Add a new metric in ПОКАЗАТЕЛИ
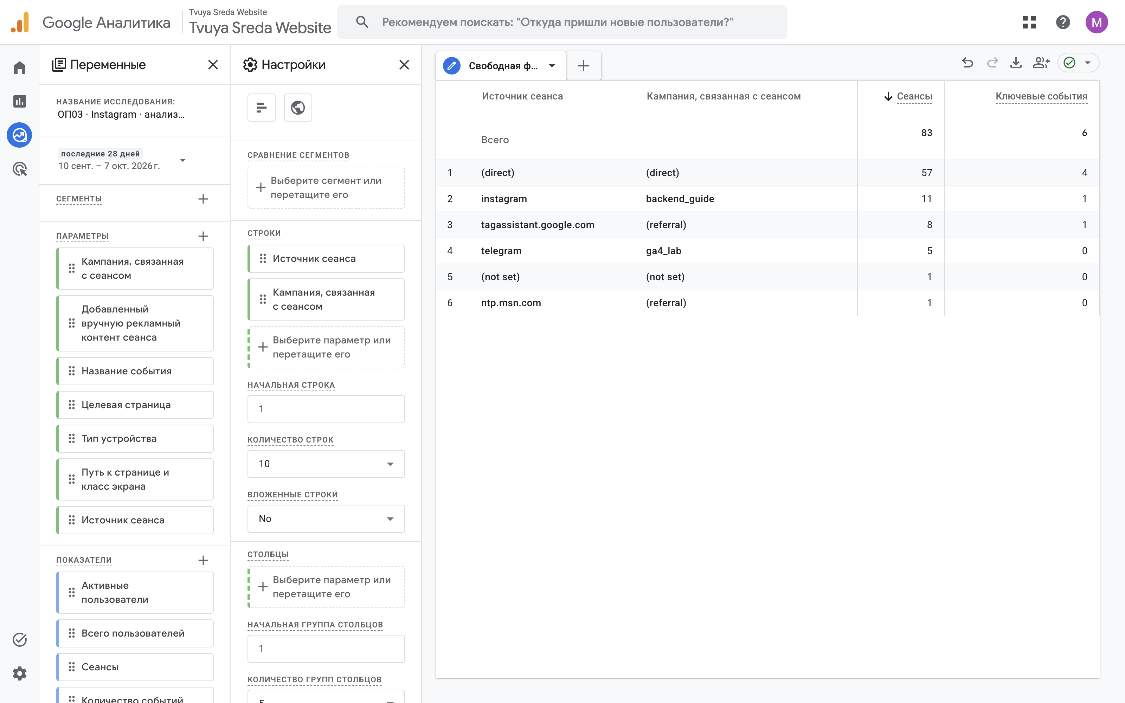This screenshot has height=703, width=1125. [x=203, y=560]
